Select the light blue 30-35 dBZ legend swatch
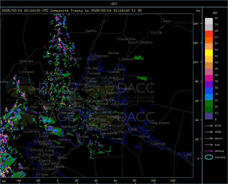Image resolution: width=228 pixels, height=184 pixels. tap(209, 97)
